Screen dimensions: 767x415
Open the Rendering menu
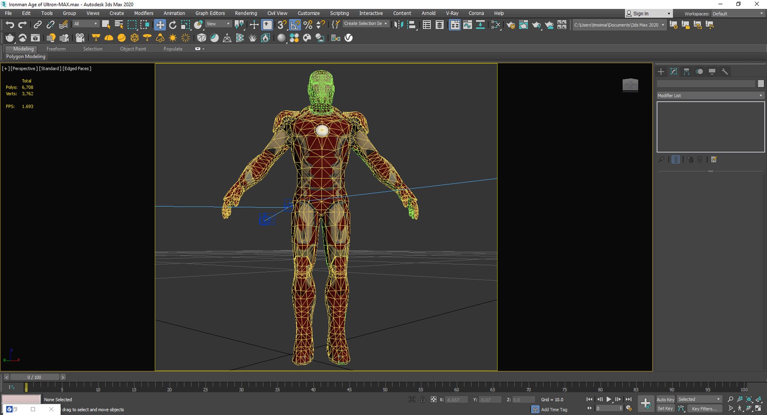(246, 13)
